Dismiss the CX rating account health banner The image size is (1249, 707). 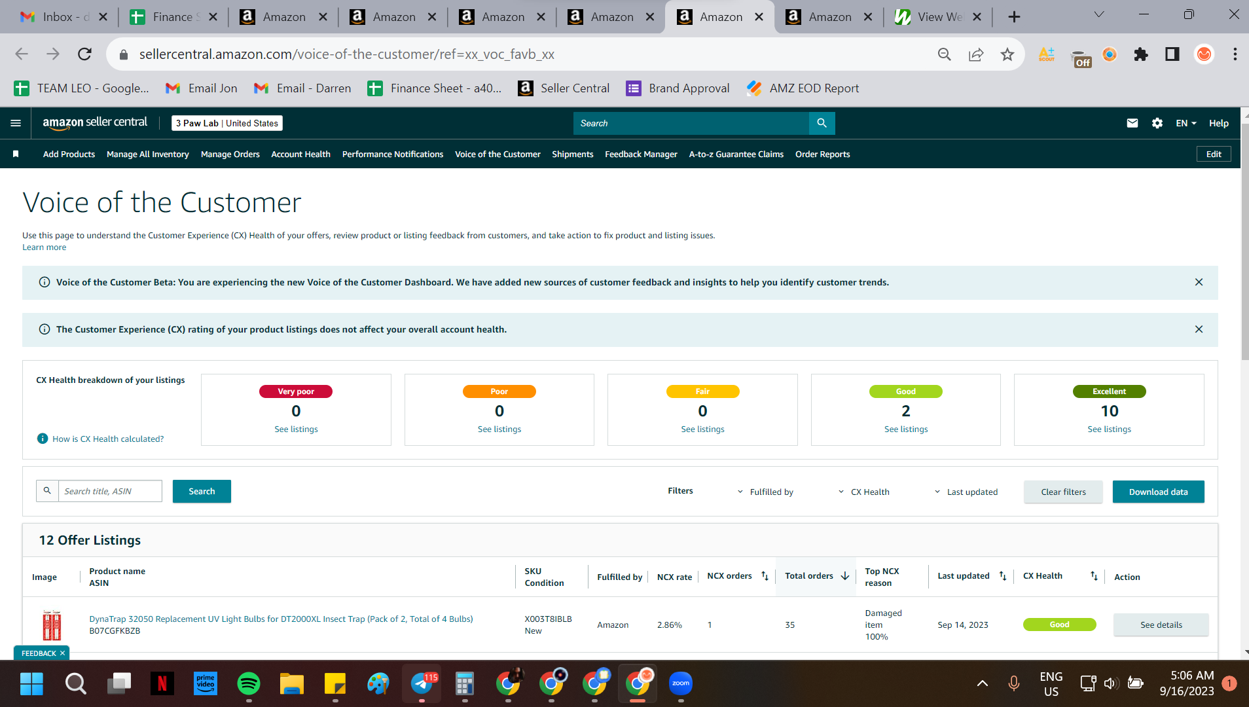(x=1199, y=329)
